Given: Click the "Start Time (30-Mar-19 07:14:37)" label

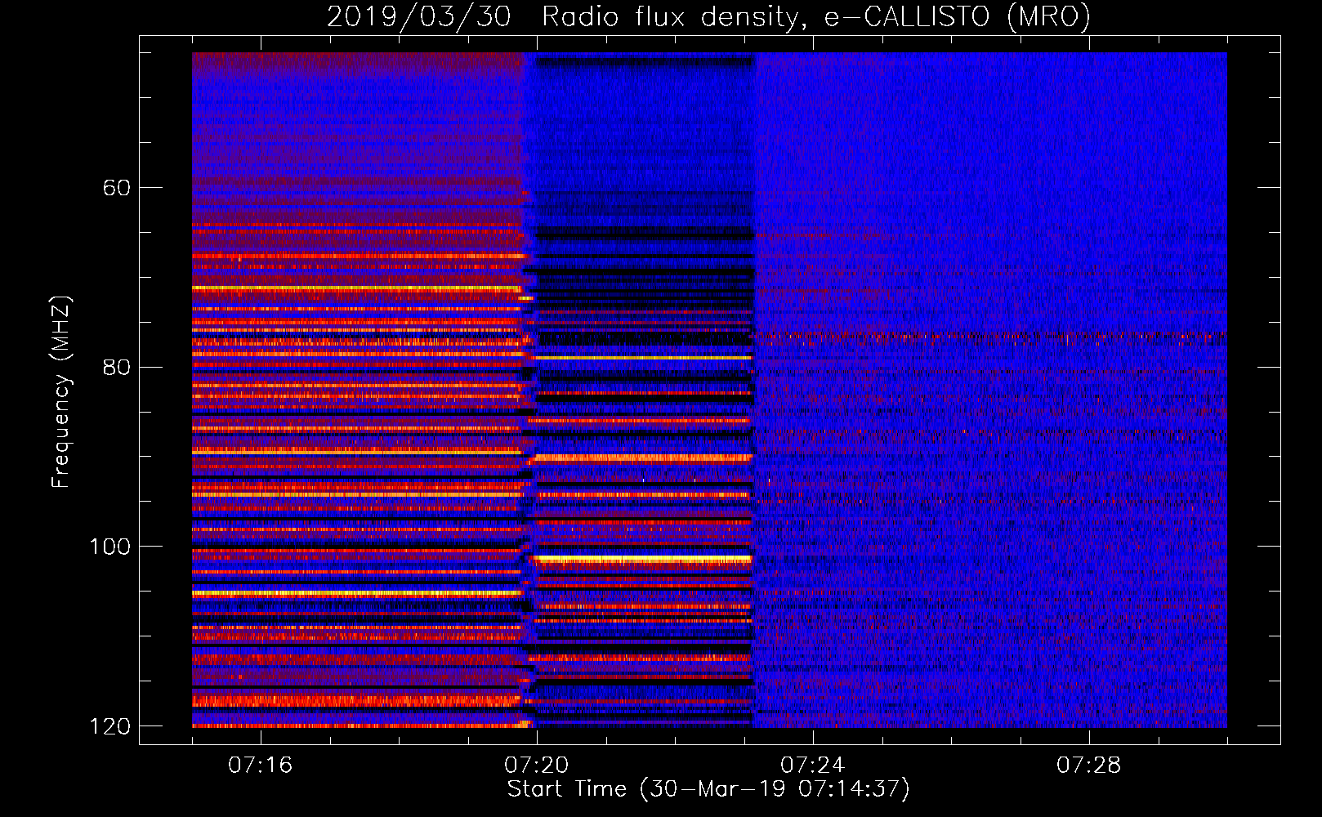Looking at the screenshot, I should (708, 789).
